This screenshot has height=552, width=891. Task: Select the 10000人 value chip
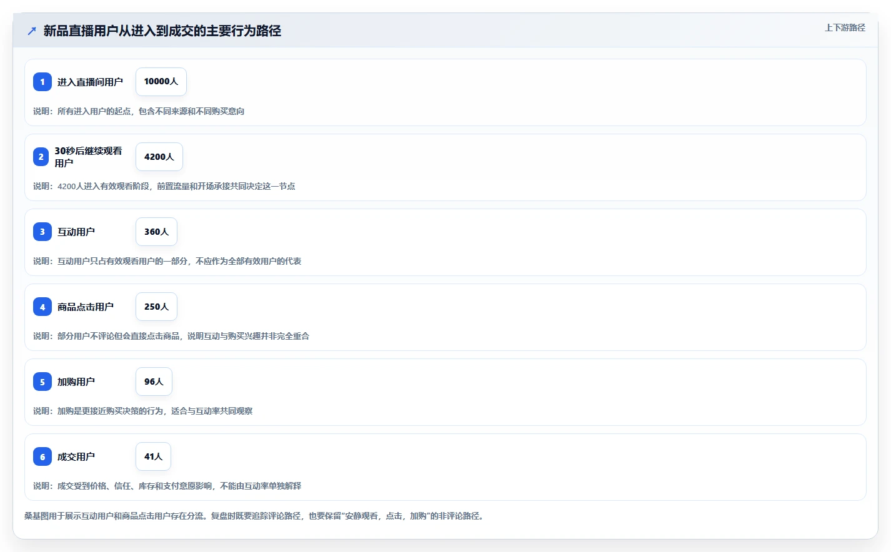161,82
